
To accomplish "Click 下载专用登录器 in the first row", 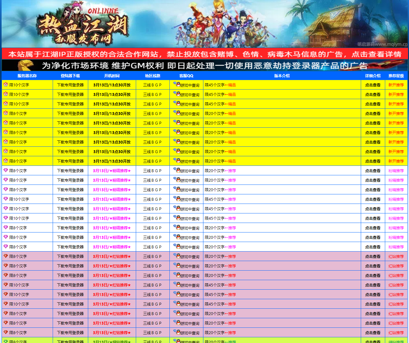I will pyautogui.click(x=70, y=85).
